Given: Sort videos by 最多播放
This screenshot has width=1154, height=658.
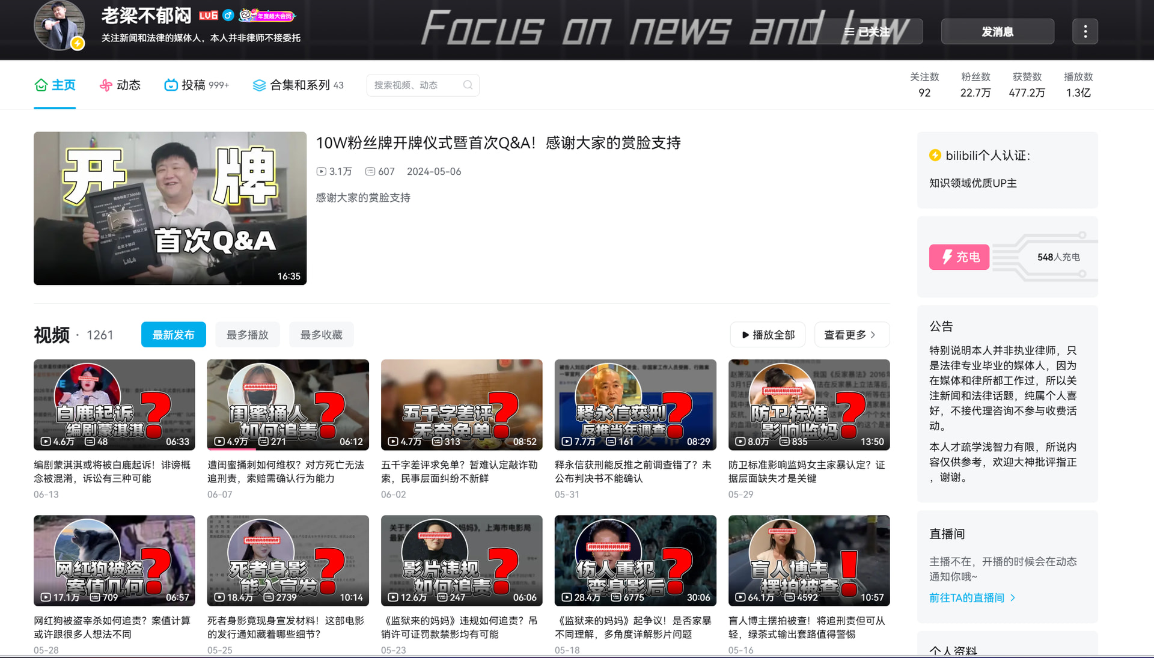Looking at the screenshot, I should point(248,335).
